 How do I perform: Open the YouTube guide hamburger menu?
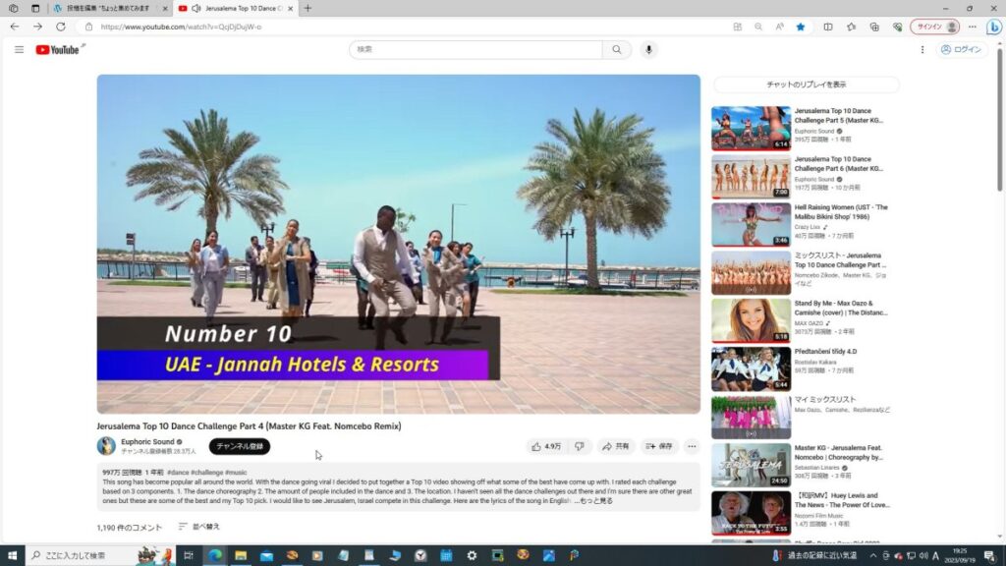[20, 49]
